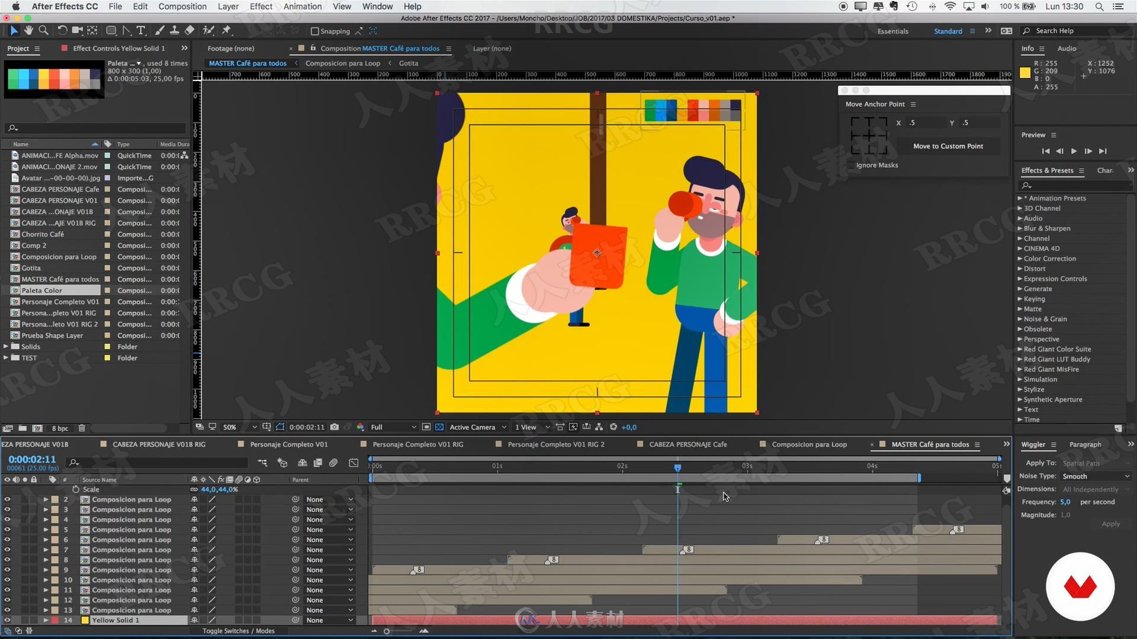Select the Zoom magnifier tool
The image size is (1137, 639).
pyautogui.click(x=43, y=30)
